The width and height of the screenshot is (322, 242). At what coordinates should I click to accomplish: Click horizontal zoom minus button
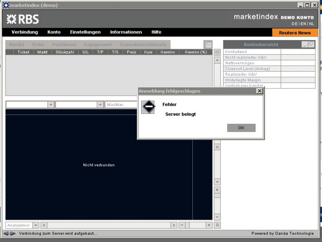(x=182, y=225)
